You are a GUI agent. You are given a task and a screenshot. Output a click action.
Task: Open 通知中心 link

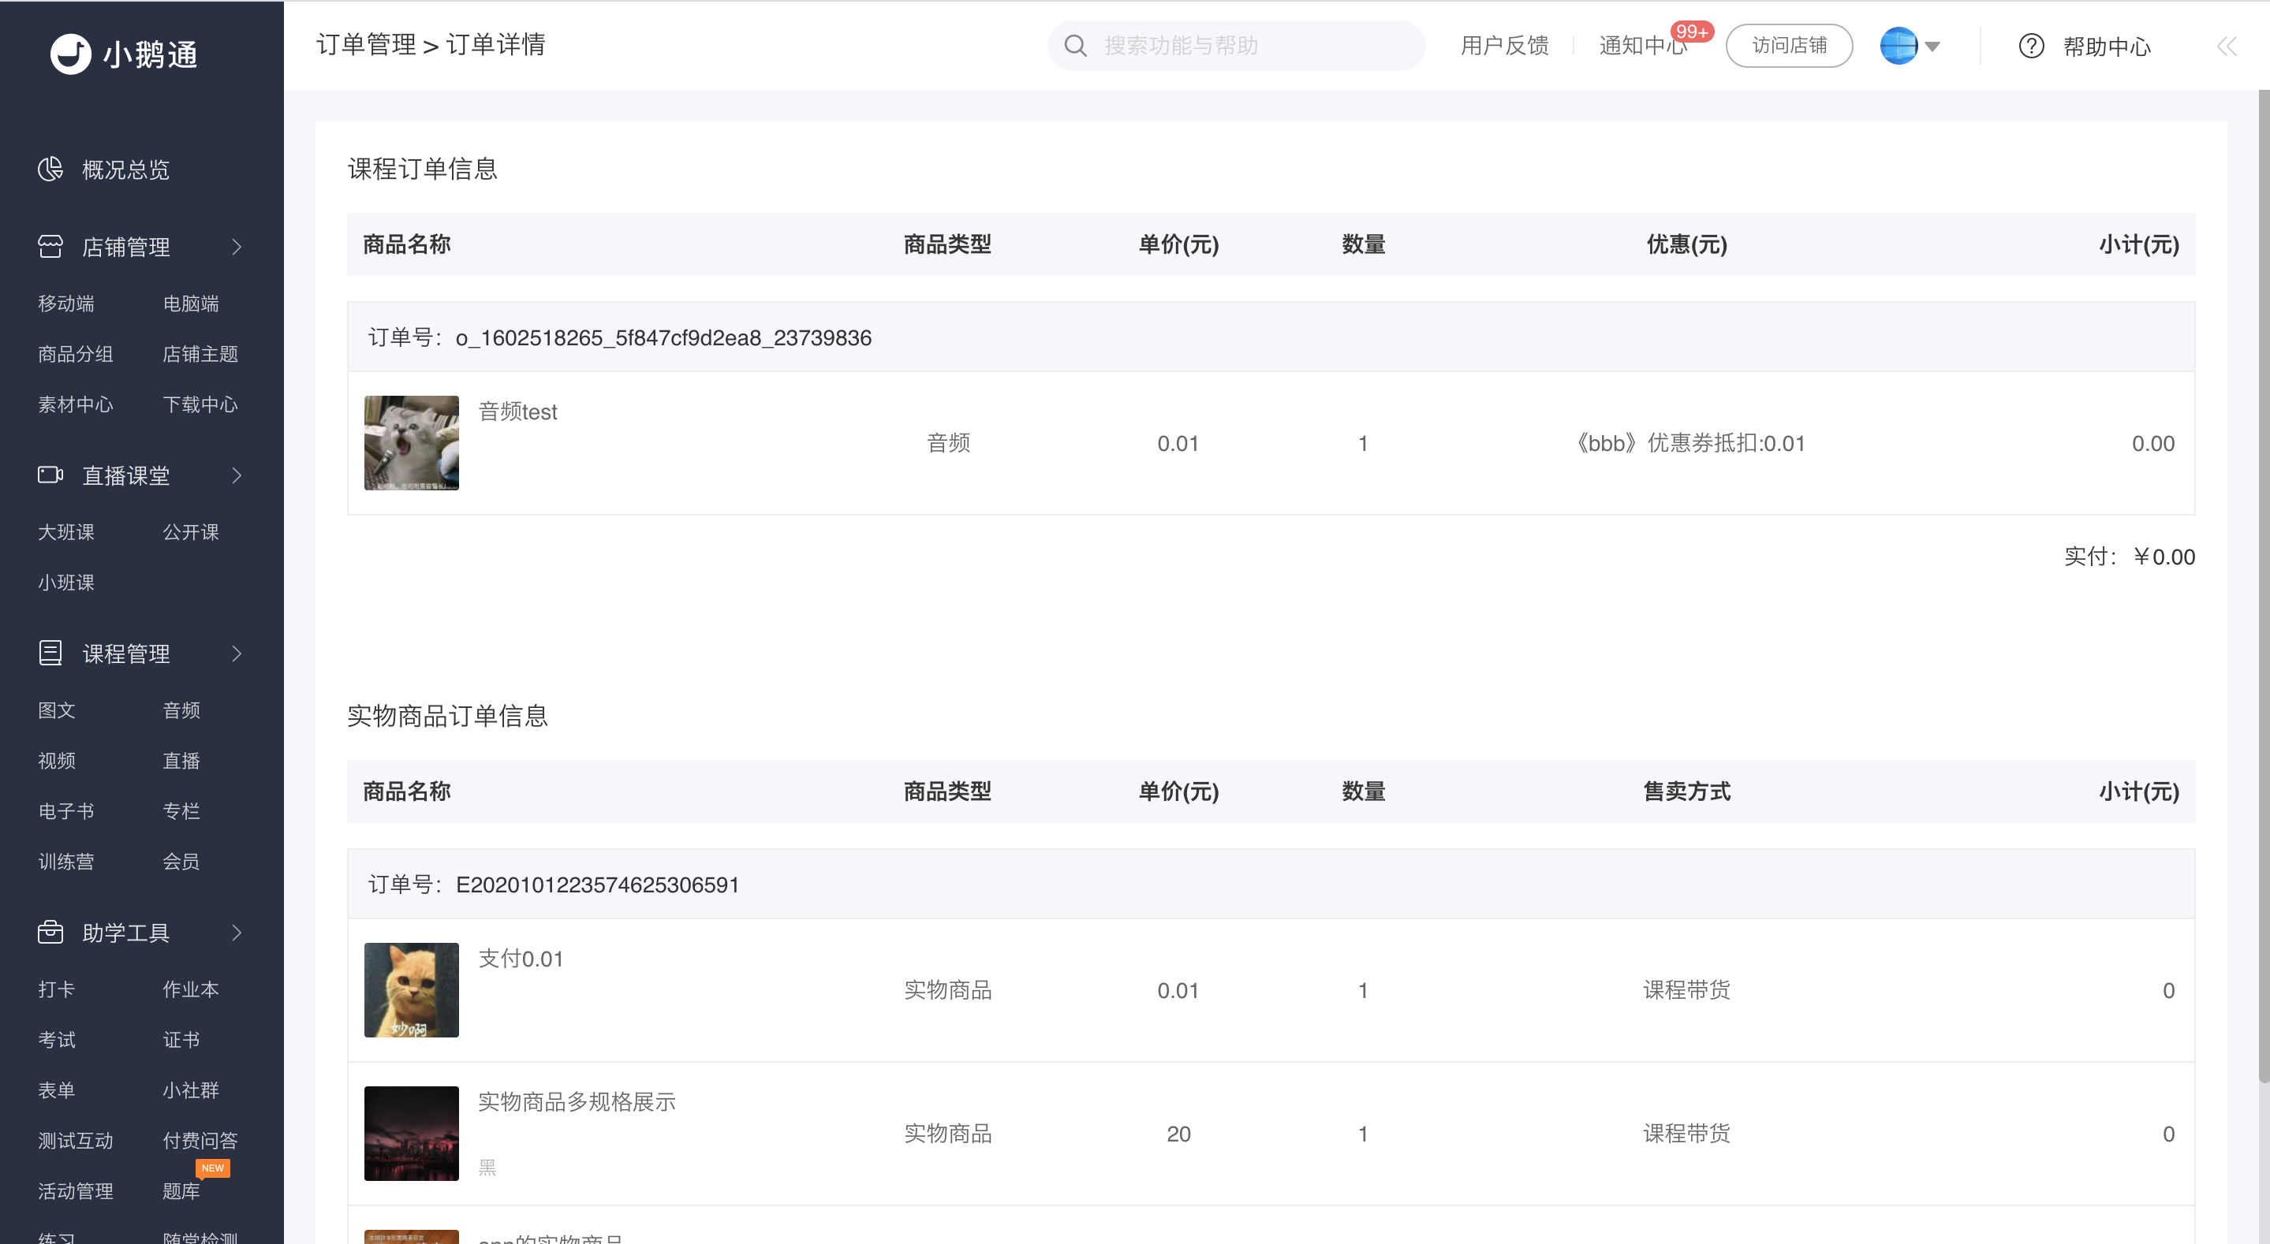point(1644,45)
